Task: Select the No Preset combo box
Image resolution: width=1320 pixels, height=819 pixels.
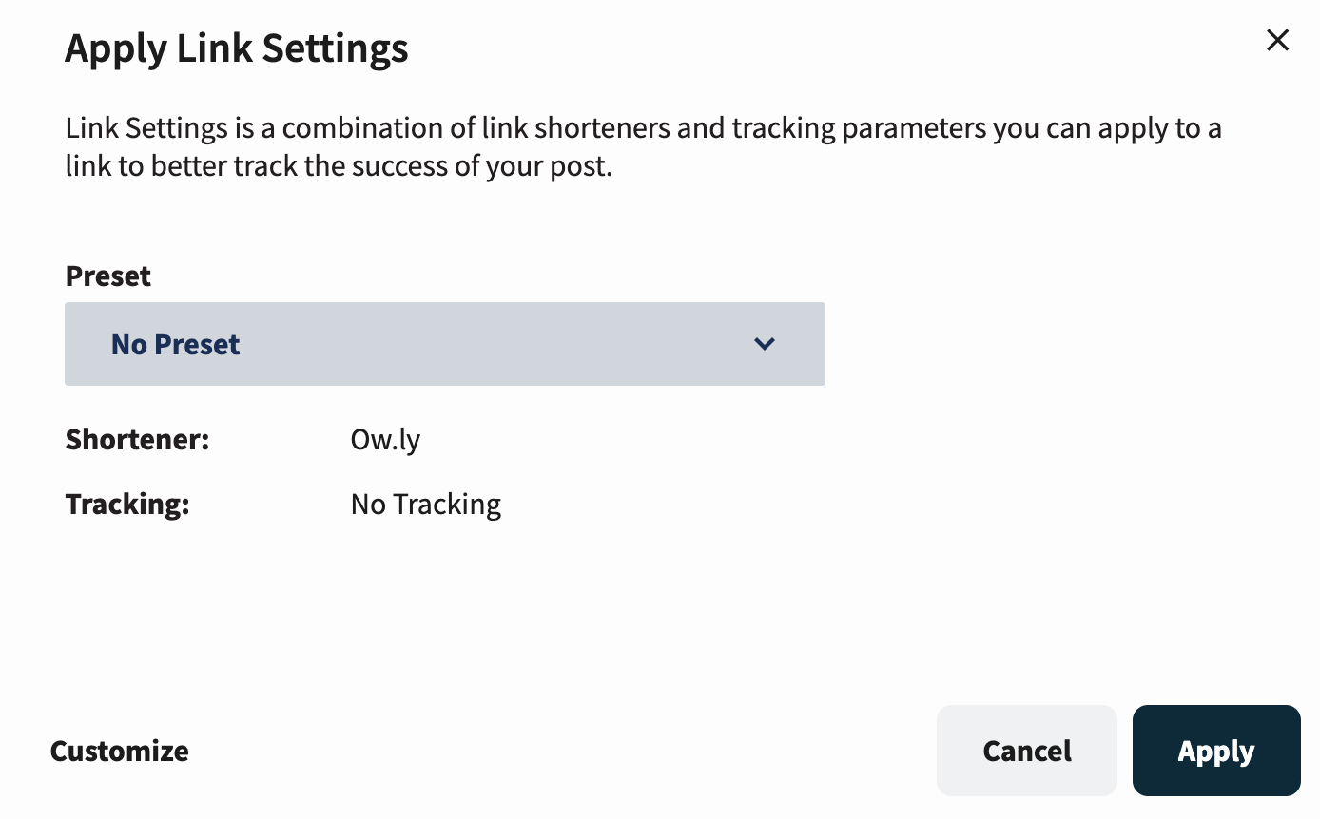Action: coord(444,344)
